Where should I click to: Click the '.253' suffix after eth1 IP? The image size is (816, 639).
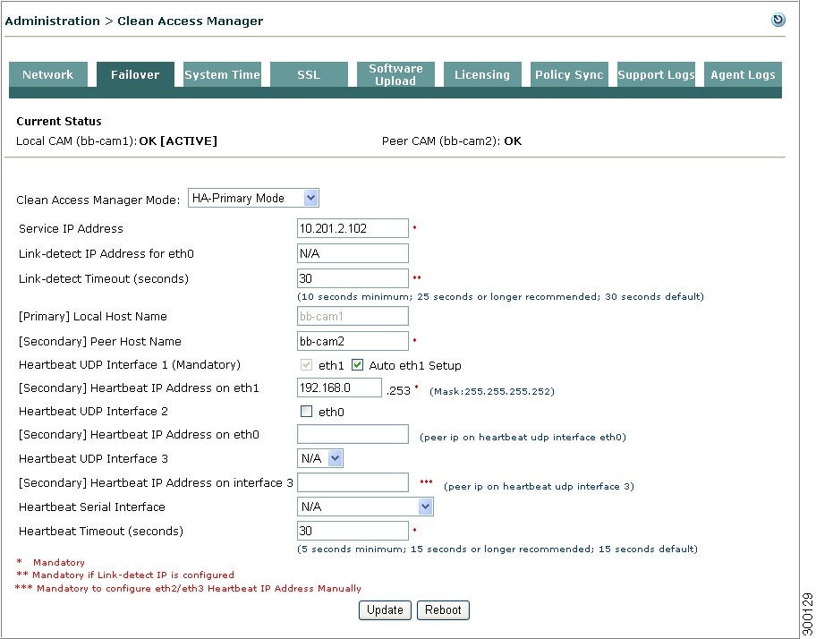click(x=399, y=391)
